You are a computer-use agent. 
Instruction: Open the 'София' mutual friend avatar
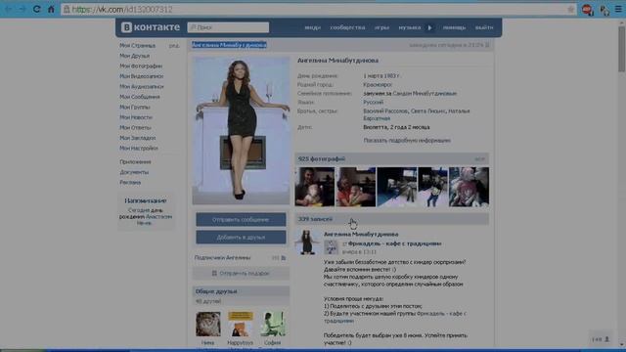coord(273,324)
